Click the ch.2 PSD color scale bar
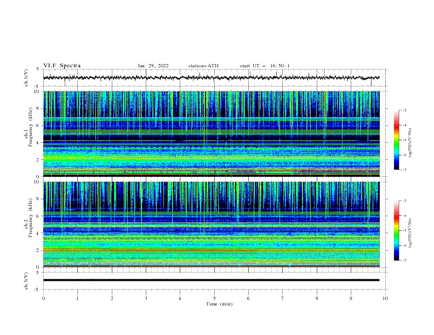434x335 pixels. [x=397, y=230]
